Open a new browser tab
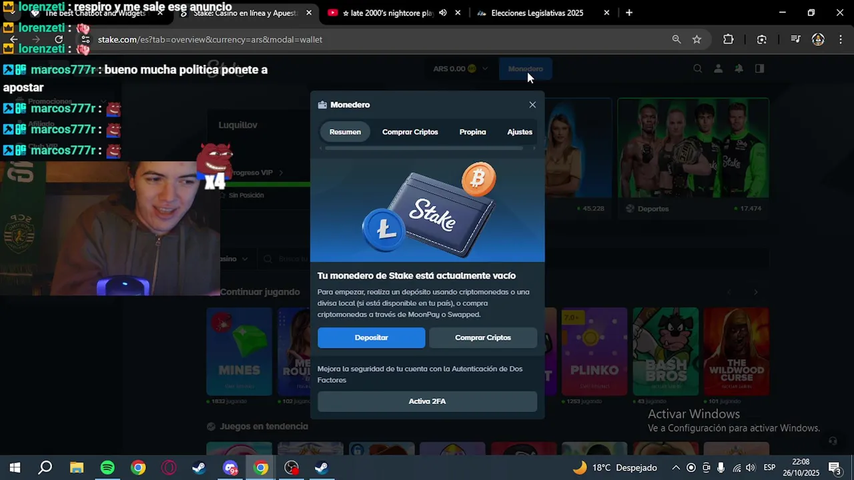 (x=629, y=13)
